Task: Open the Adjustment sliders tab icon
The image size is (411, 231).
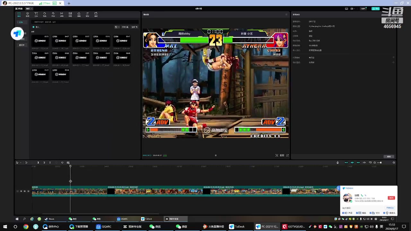Action: click(87, 14)
